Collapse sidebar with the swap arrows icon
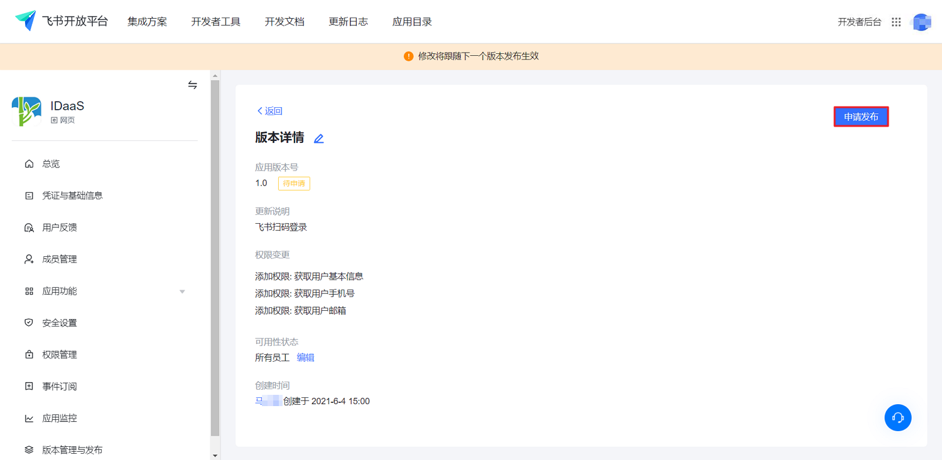 coord(193,85)
